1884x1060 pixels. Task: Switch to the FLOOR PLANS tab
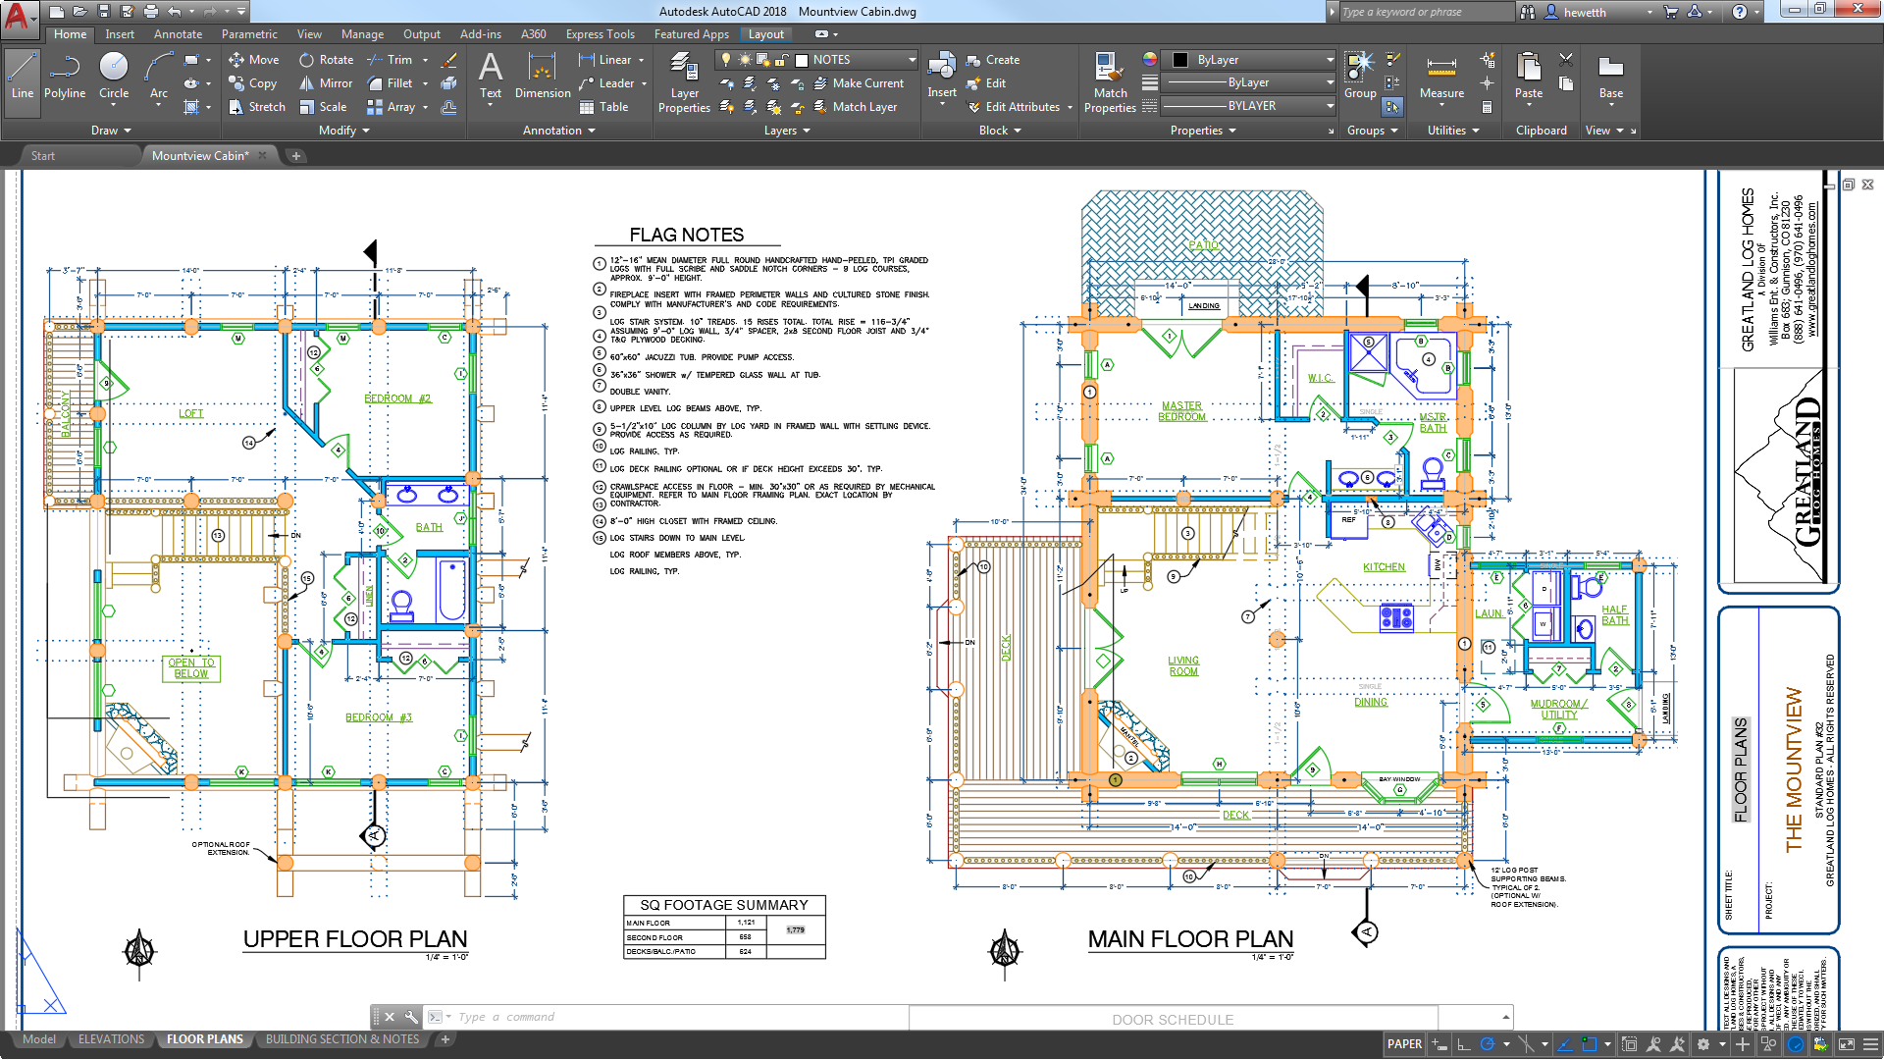coord(207,1039)
